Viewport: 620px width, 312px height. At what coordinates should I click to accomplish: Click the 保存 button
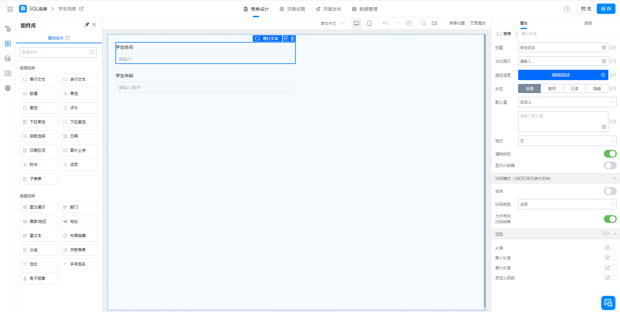pyautogui.click(x=606, y=9)
